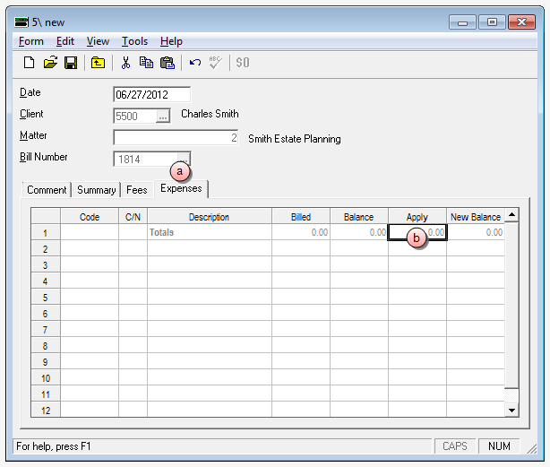Open the Help menu
550x467 pixels.
[171, 41]
